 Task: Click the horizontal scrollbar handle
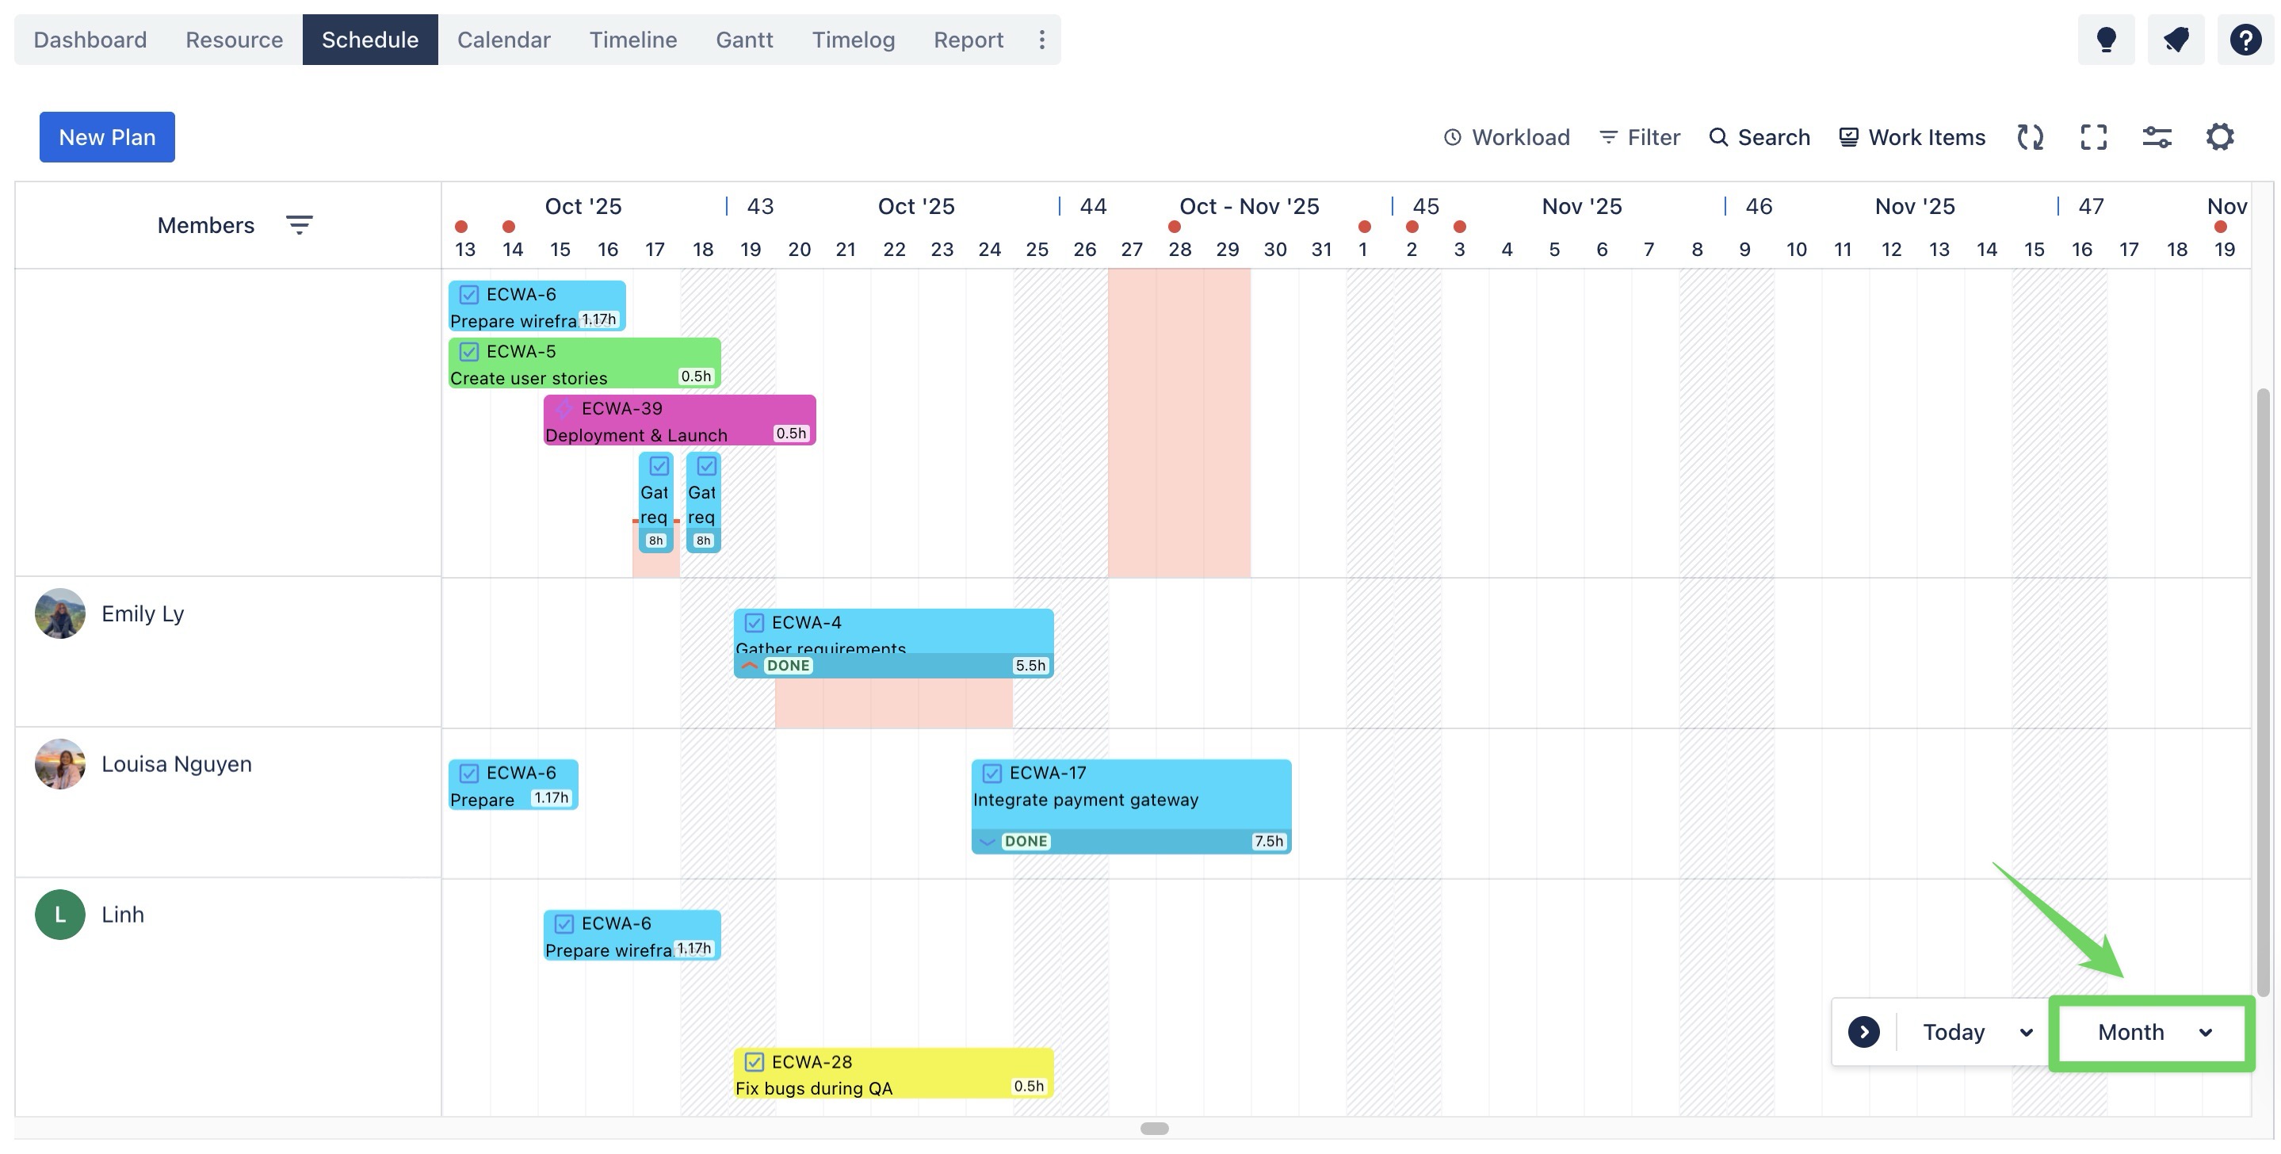point(1154,1129)
